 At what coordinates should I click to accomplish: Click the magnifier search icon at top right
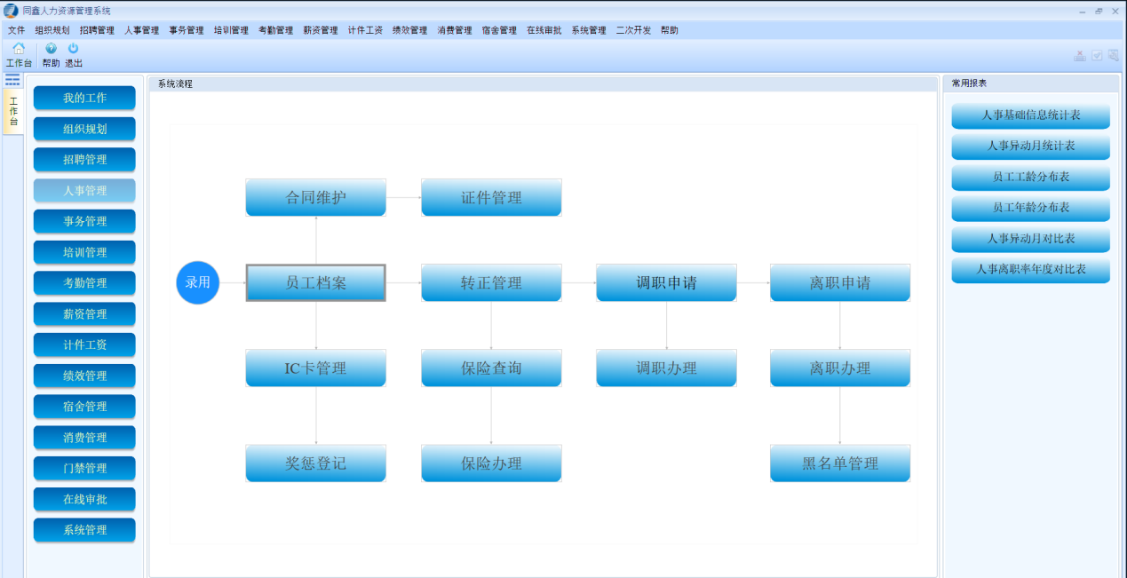tap(1113, 56)
